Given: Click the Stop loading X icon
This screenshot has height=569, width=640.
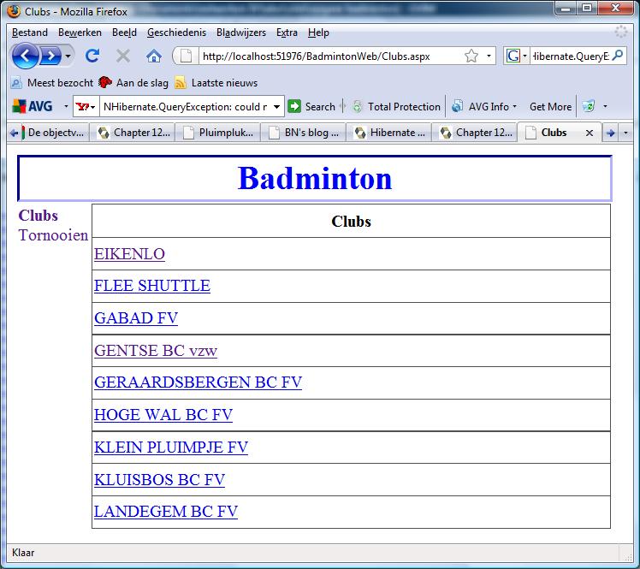Looking at the screenshot, I should click(x=123, y=56).
